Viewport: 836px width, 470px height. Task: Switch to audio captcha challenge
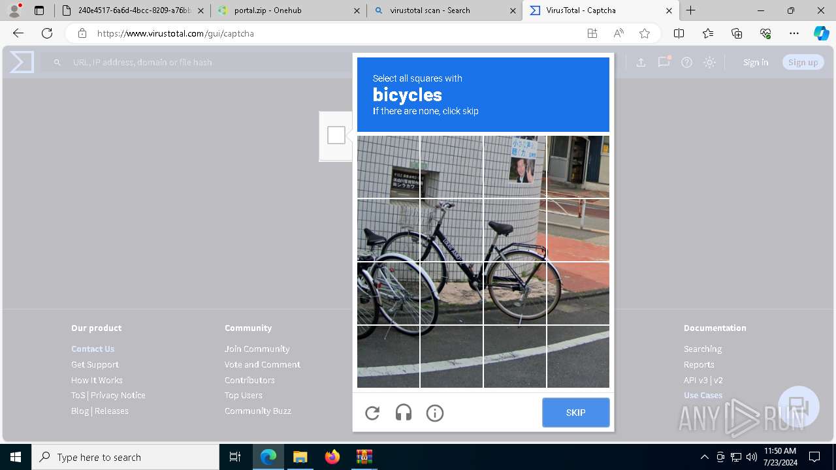[x=404, y=413]
